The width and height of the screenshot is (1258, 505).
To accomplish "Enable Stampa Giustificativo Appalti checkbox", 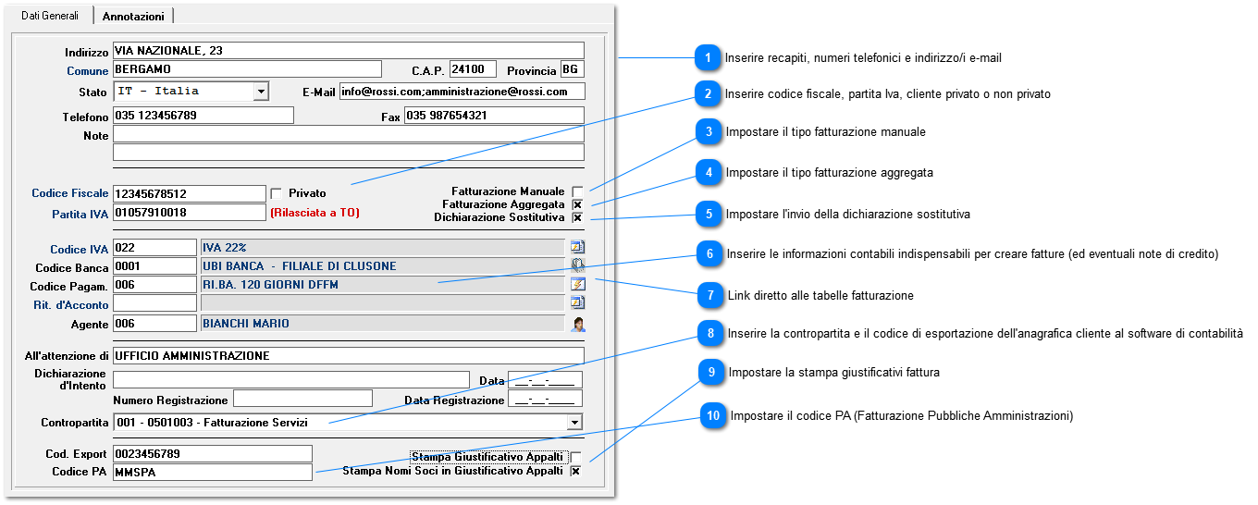I will 575,457.
